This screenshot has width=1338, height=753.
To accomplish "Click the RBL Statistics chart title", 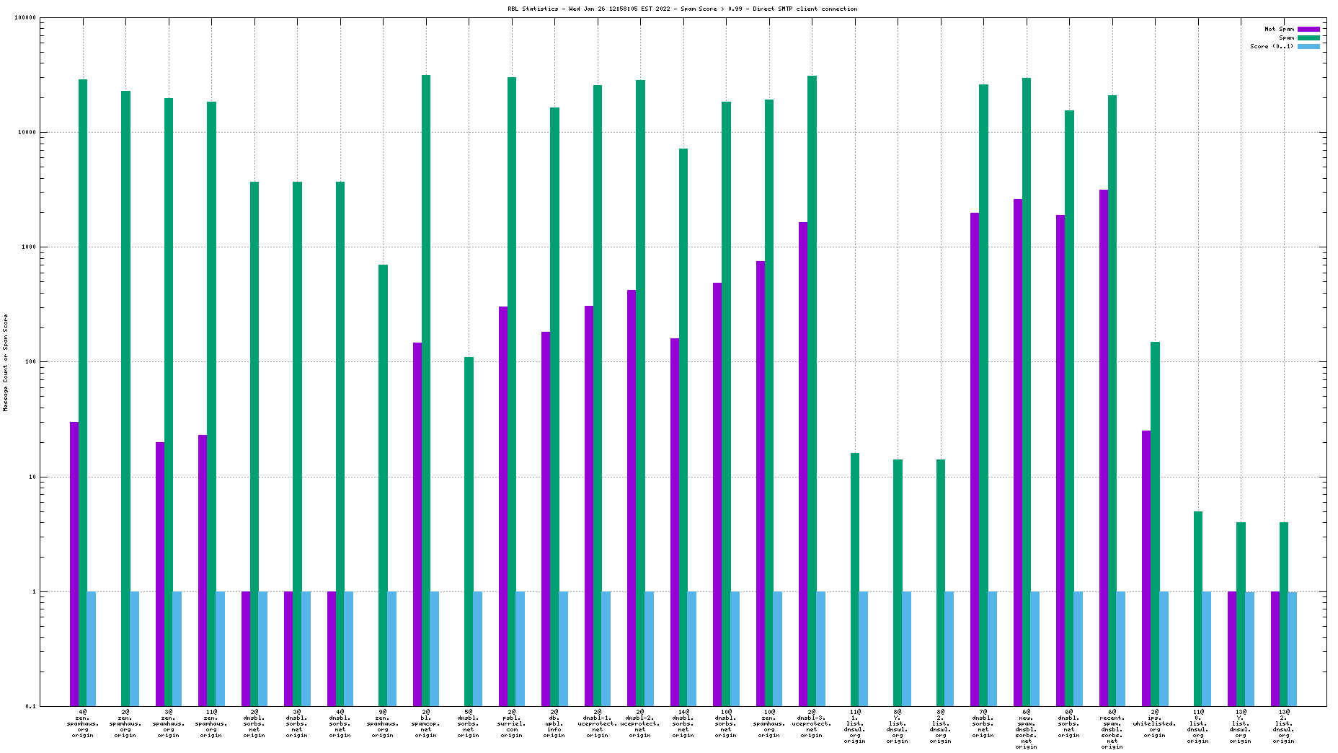I will point(682,9).
